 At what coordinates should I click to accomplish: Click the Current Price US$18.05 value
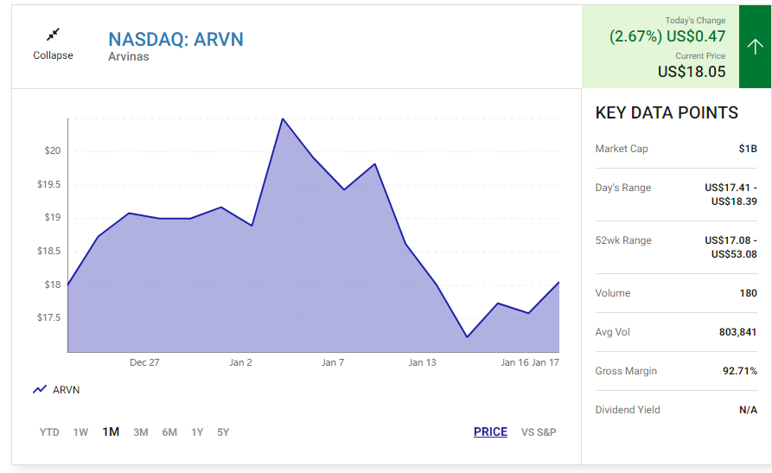[x=692, y=72]
